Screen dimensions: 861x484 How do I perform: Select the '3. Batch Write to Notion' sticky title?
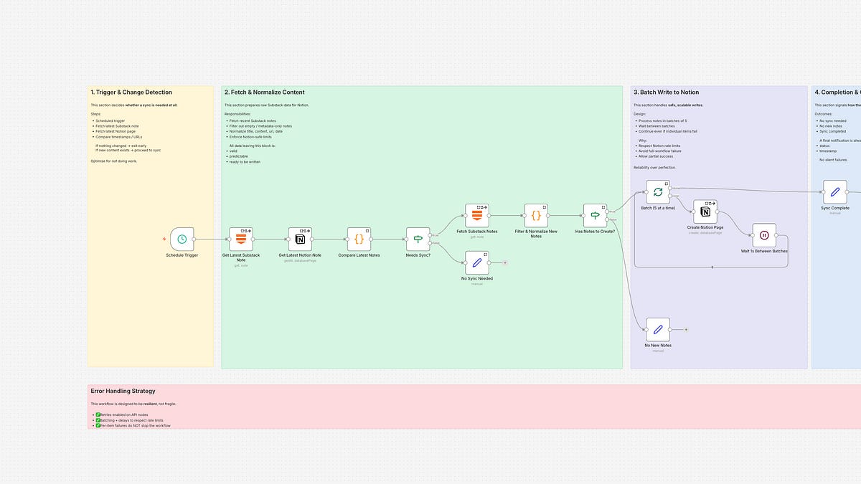coord(667,92)
